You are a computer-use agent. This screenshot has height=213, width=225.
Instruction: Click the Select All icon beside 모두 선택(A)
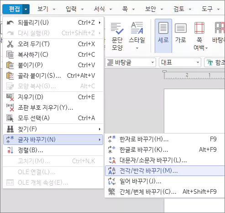(10, 118)
